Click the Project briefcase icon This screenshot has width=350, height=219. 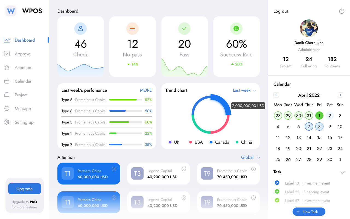tap(7, 95)
